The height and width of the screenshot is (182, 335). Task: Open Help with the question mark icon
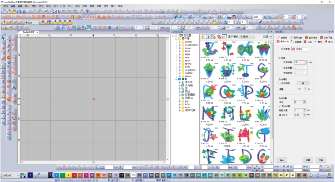coord(87,11)
